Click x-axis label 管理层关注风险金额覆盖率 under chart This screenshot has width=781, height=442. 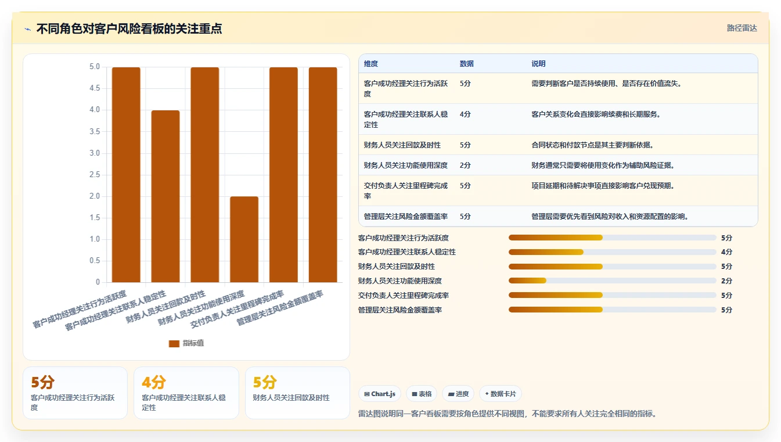280,307
